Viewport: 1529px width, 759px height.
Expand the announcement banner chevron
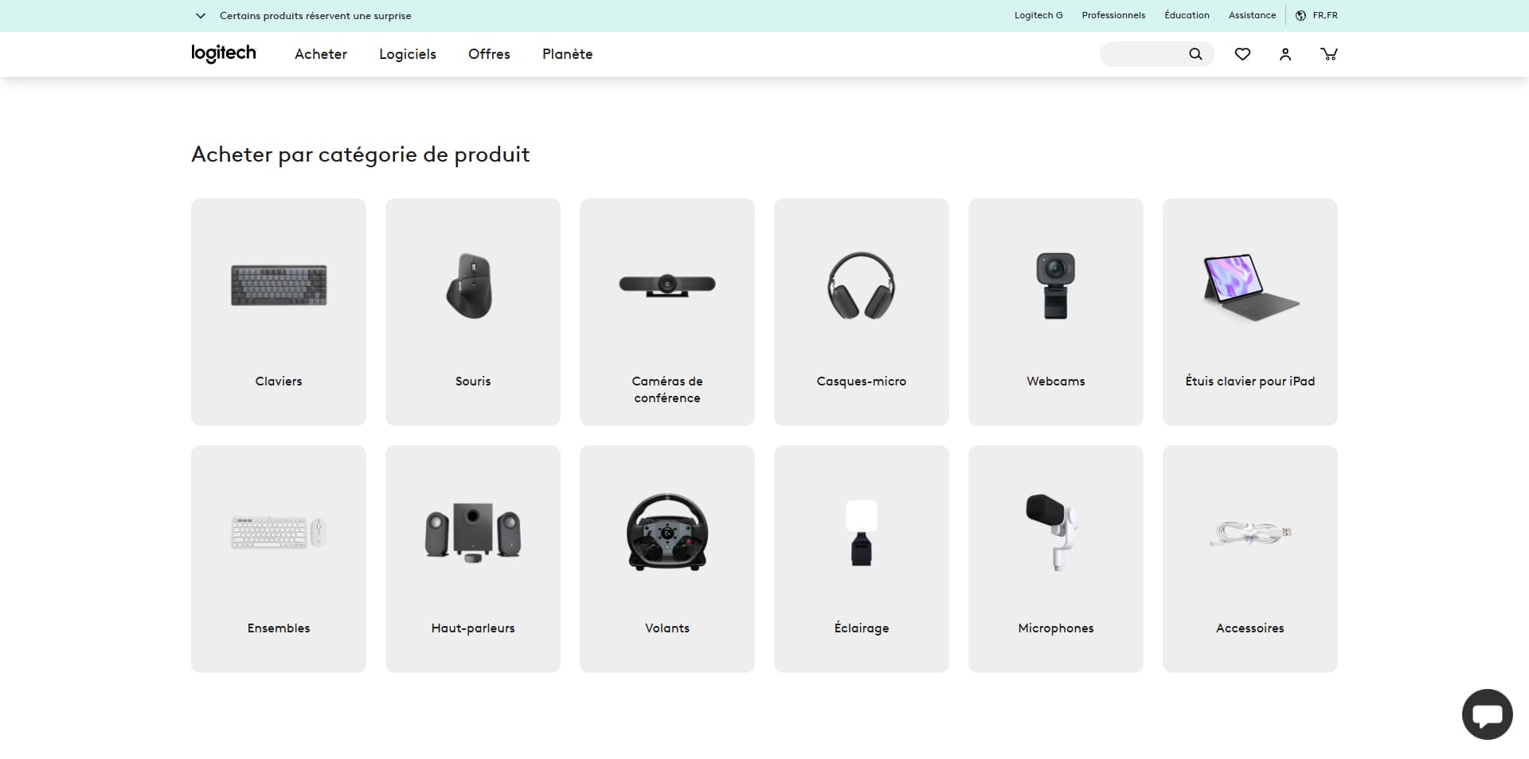[x=201, y=15]
